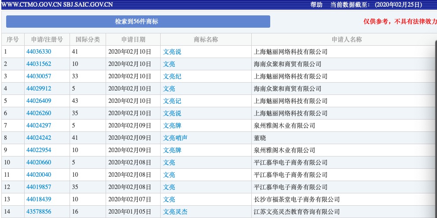Select applicant 平江慕华电子商务有限公司 in row 10
The image size is (437, 218).
click(x=290, y=162)
